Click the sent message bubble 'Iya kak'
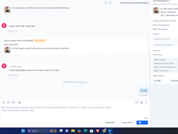This screenshot has height=134, width=178. (x=144, y=91)
